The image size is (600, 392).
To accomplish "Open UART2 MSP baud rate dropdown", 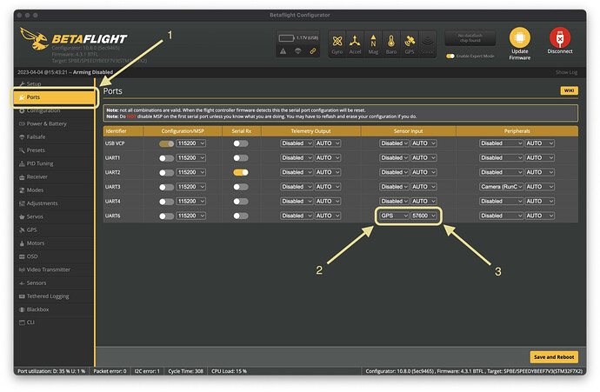I will tap(191, 172).
